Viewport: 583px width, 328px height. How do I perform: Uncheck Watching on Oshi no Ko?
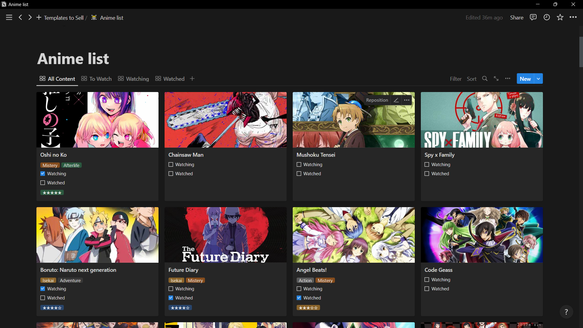(43, 174)
